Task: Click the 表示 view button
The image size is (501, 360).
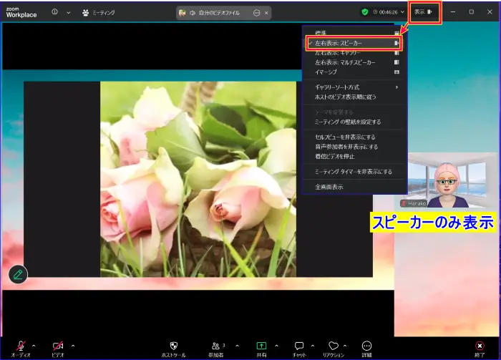Action: pyautogui.click(x=424, y=12)
